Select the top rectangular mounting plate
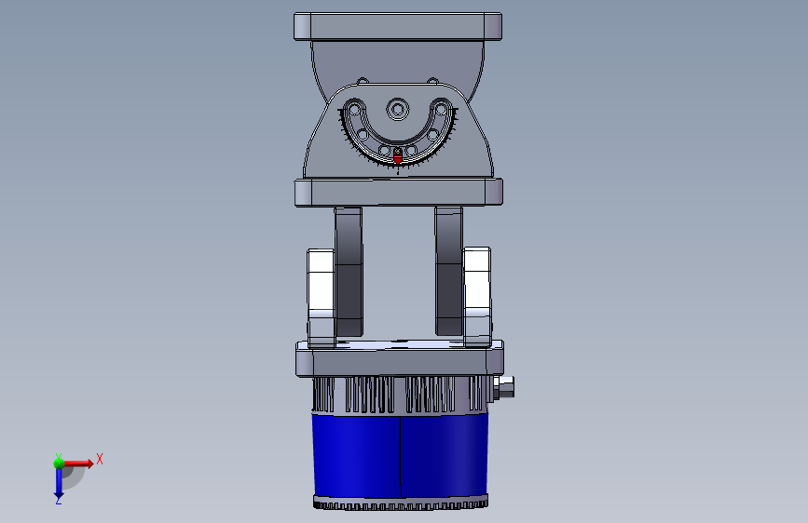 [398, 27]
